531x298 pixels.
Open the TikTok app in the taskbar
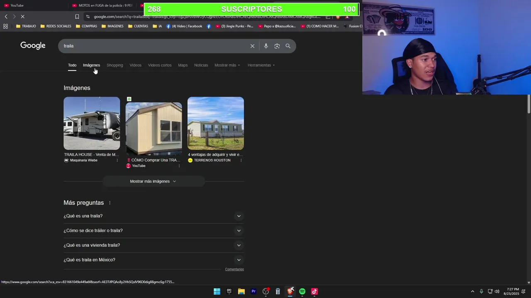tap(314, 291)
